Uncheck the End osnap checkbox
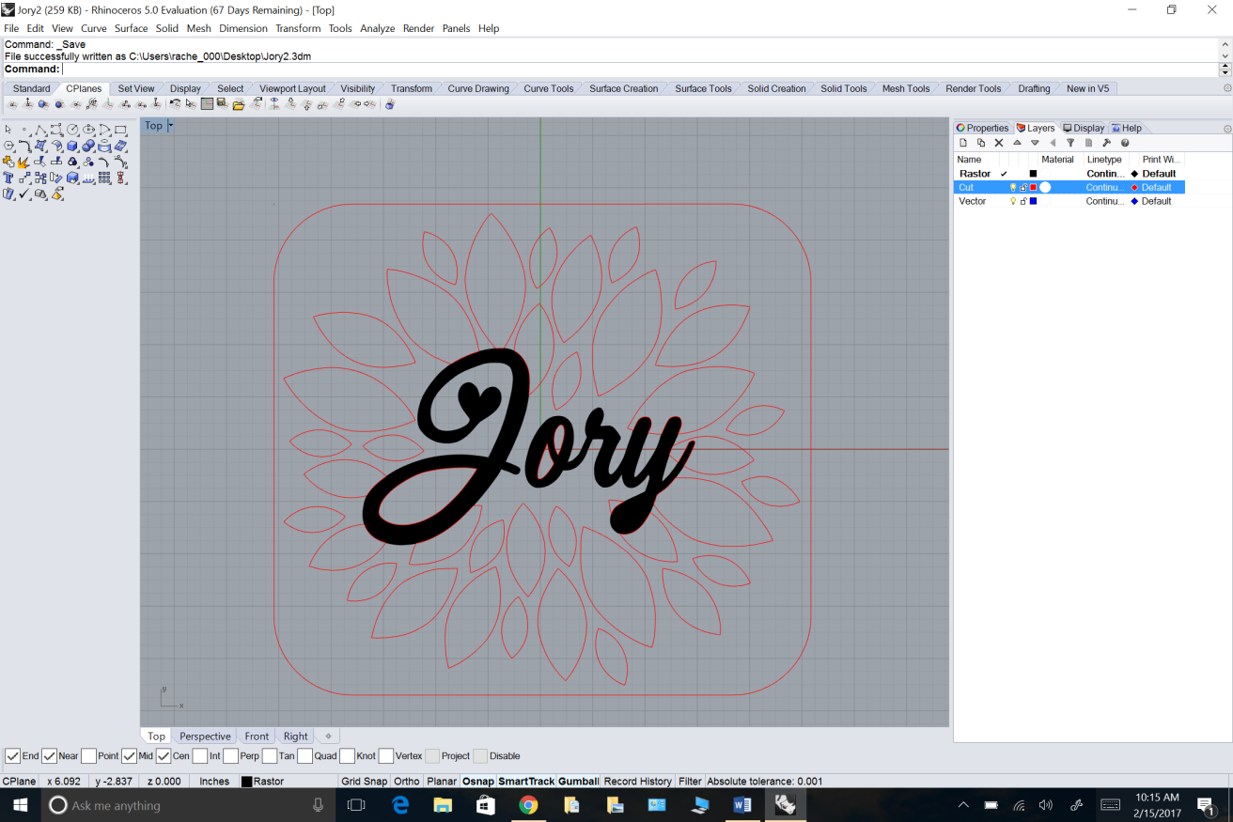This screenshot has height=822, width=1233. pos(13,756)
